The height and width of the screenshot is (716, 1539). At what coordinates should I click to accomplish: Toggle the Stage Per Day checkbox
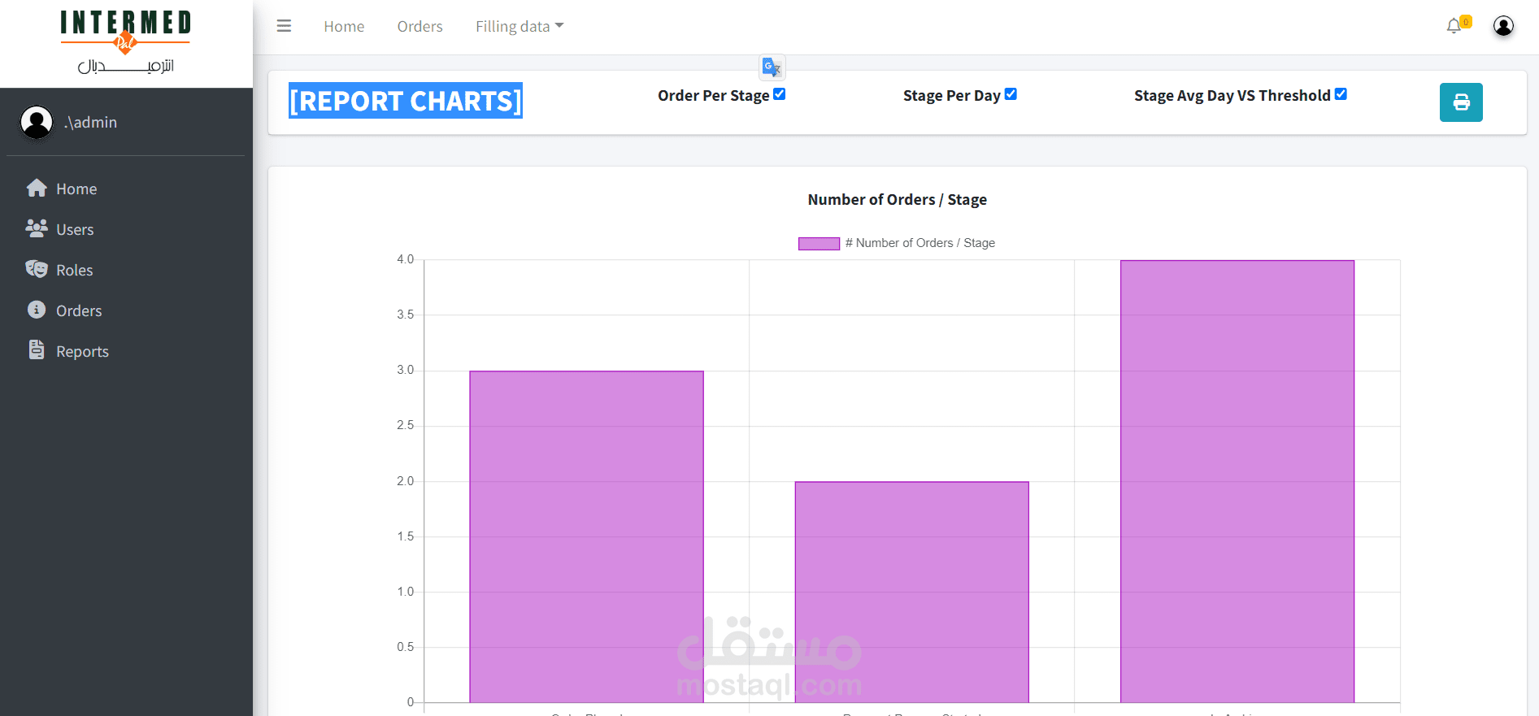click(1011, 94)
